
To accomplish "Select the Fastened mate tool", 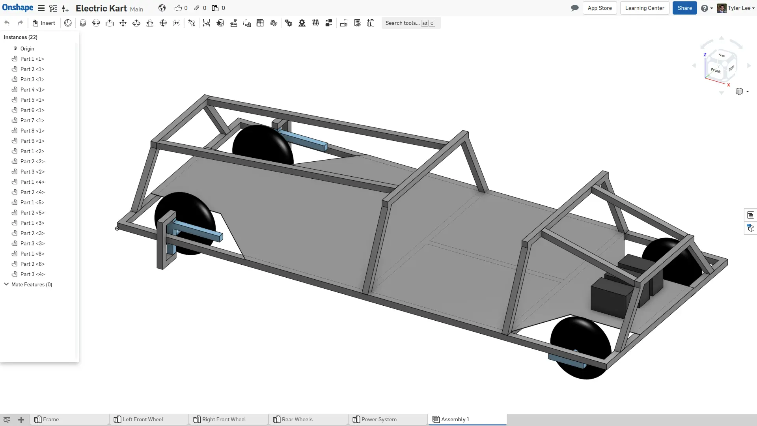I will [x=83, y=23].
